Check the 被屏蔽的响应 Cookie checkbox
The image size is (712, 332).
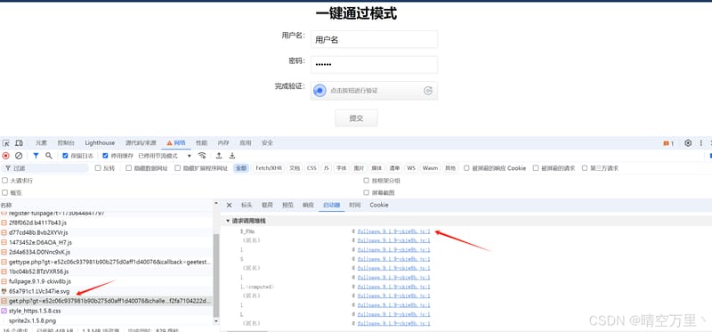tap(466, 168)
